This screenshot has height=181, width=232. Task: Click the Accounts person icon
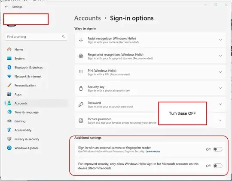pyautogui.click(x=9, y=103)
